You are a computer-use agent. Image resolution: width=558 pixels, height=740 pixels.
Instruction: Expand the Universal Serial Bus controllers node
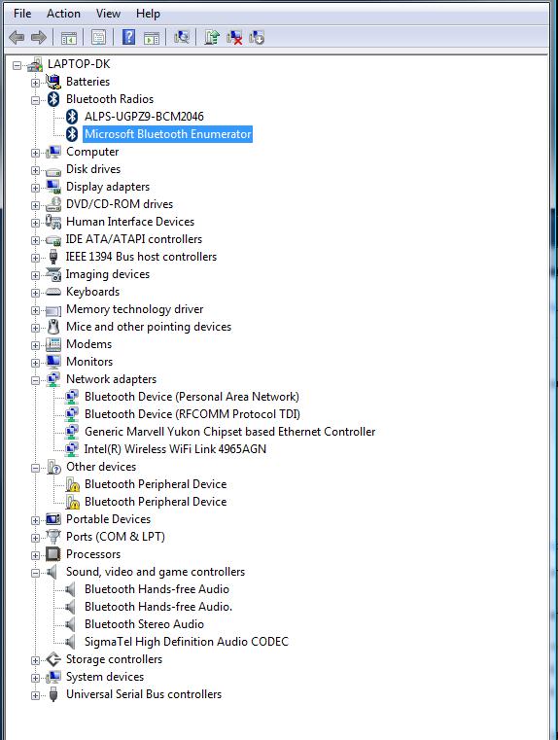(x=35, y=695)
